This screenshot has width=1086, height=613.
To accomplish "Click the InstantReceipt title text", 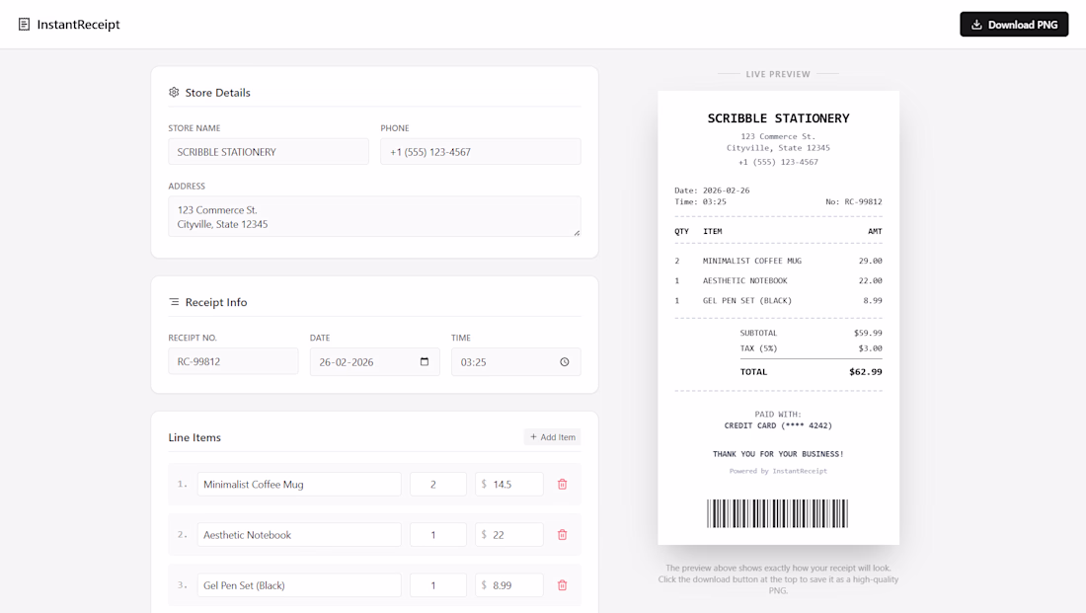I will tap(78, 25).
